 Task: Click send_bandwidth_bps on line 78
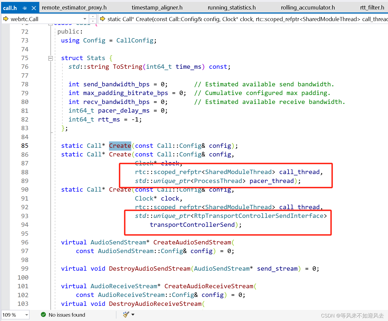117,84
